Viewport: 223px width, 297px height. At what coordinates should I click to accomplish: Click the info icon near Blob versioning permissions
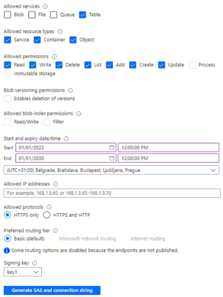click(x=70, y=90)
